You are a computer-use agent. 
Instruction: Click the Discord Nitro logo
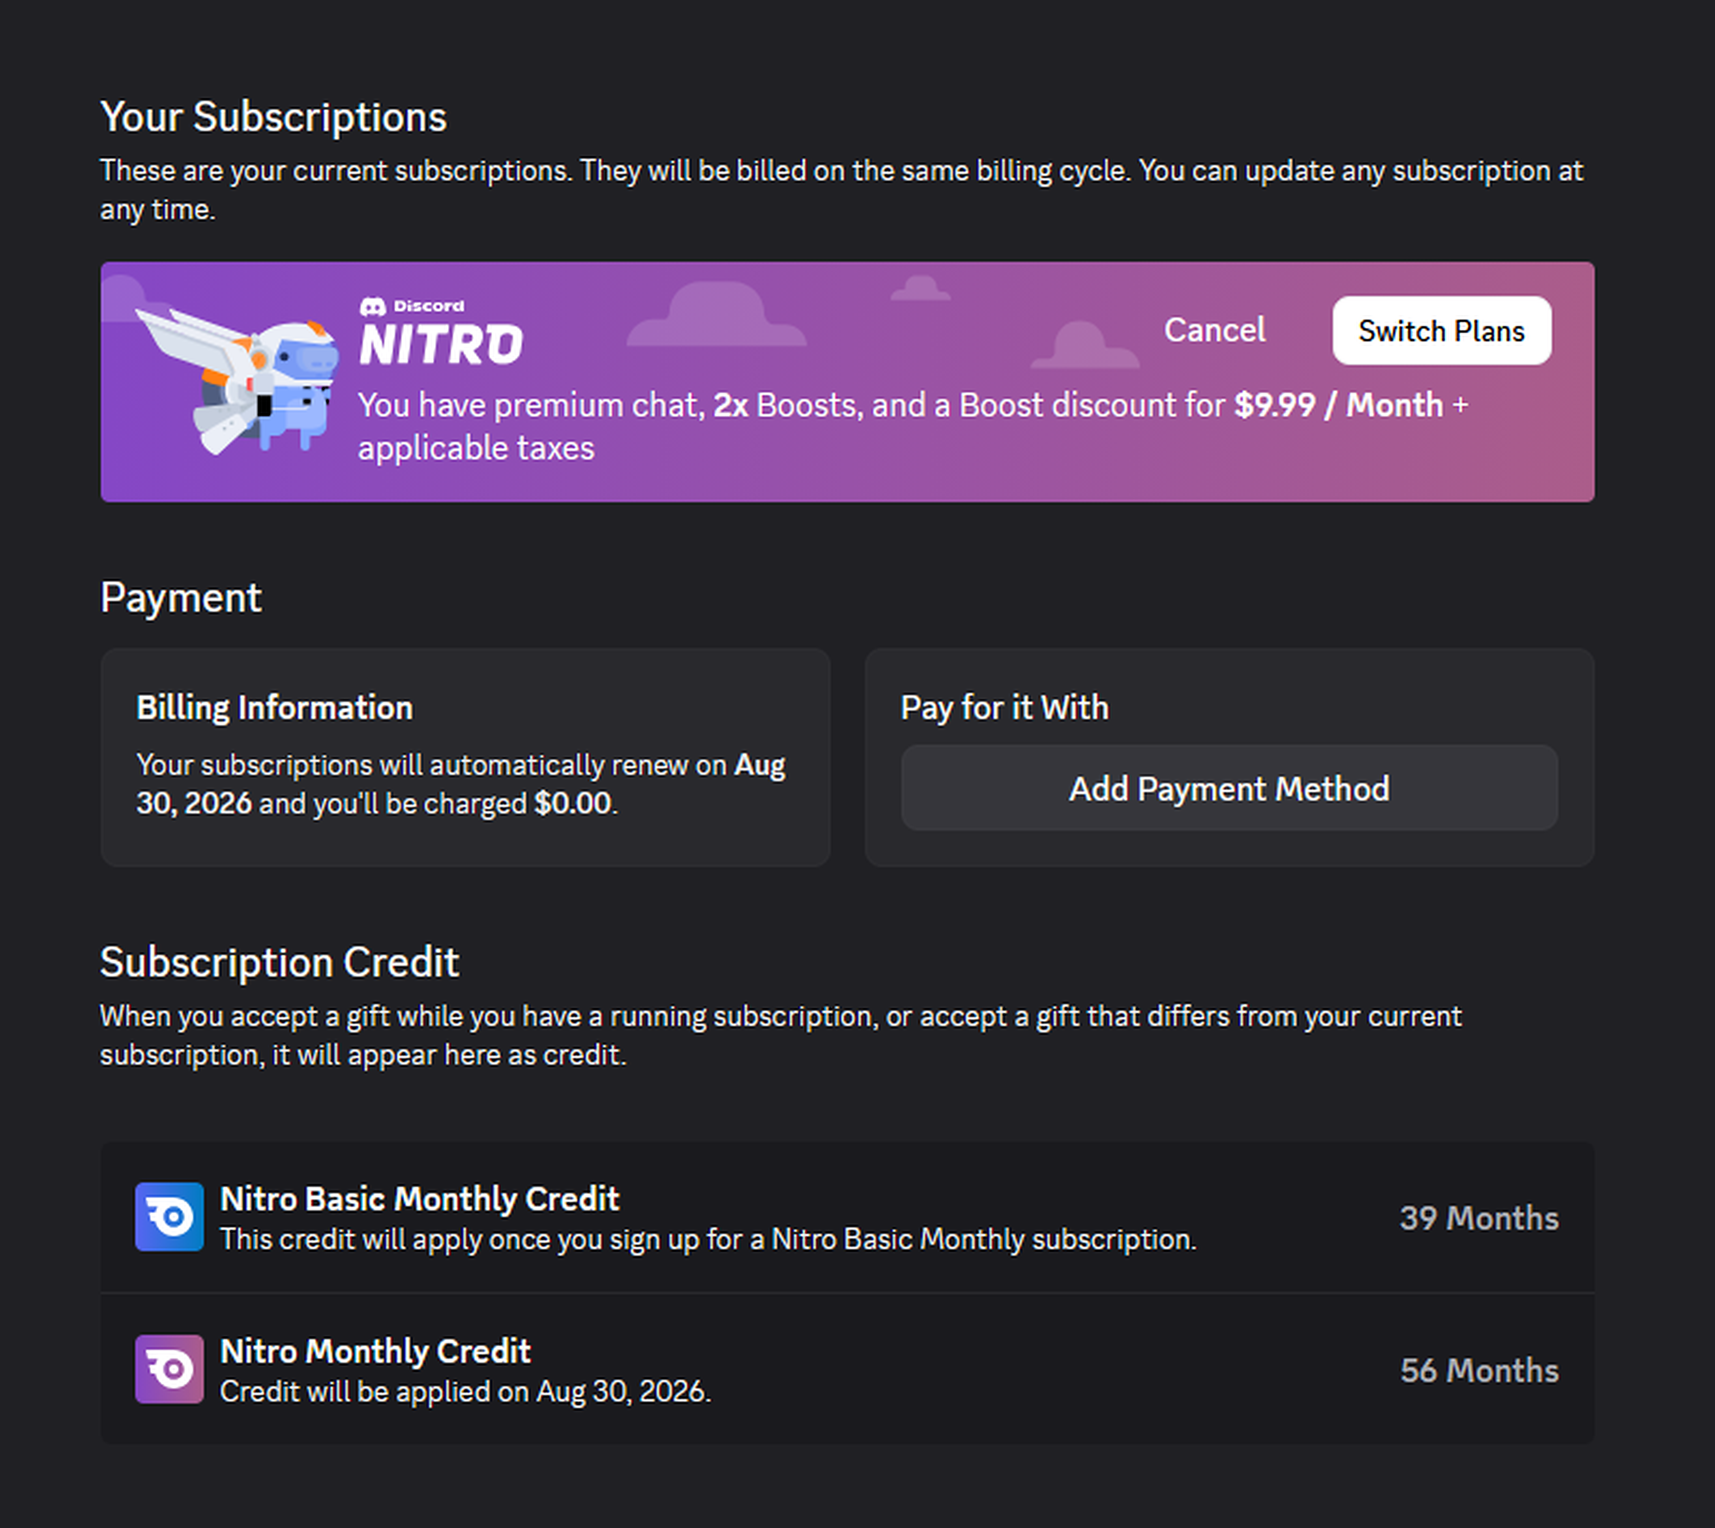(441, 332)
